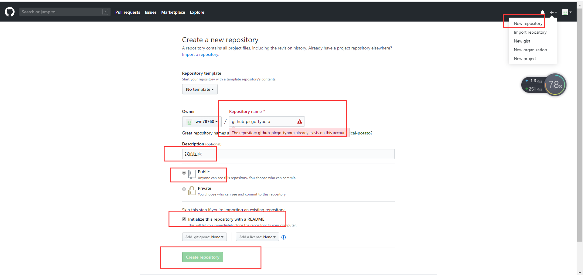Viewport: 583px width, 275px height.
Task: Open the No template dropdown
Action: (200, 89)
